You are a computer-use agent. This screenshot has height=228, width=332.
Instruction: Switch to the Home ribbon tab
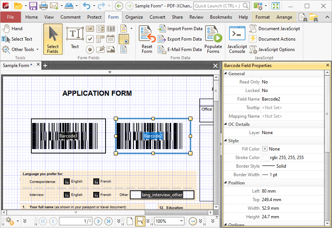32,17
